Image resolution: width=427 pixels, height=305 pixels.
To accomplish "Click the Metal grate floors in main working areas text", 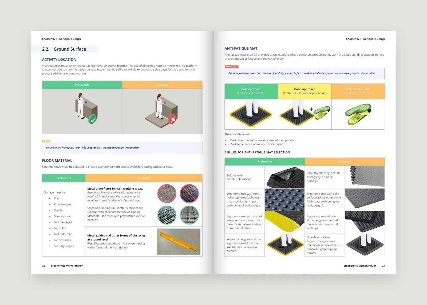I will (115, 188).
